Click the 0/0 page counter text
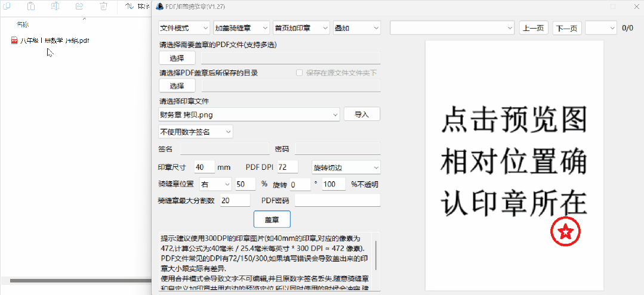 pos(627,29)
